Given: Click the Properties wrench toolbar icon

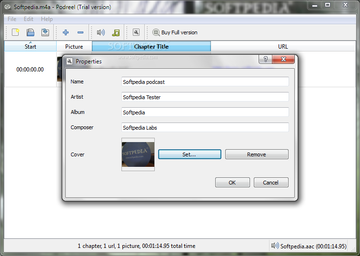Looking at the screenshot, I should (x=136, y=32).
